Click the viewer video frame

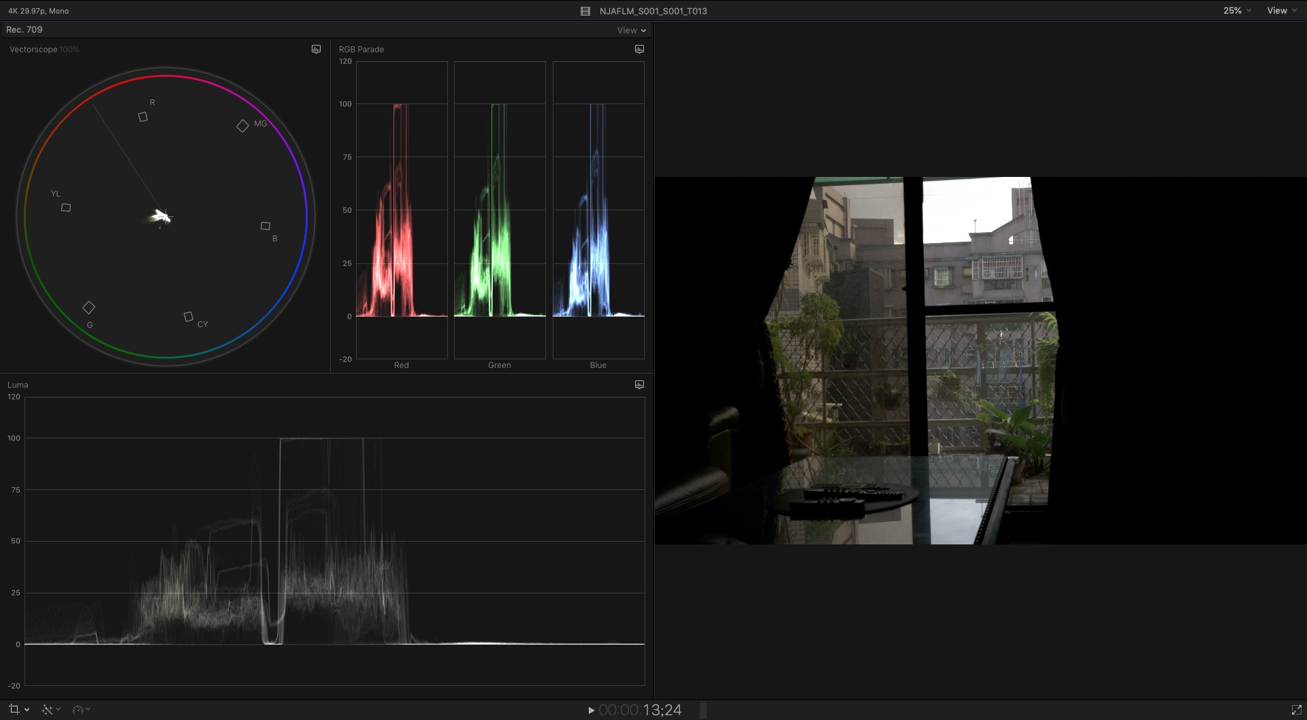pyautogui.click(x=980, y=361)
